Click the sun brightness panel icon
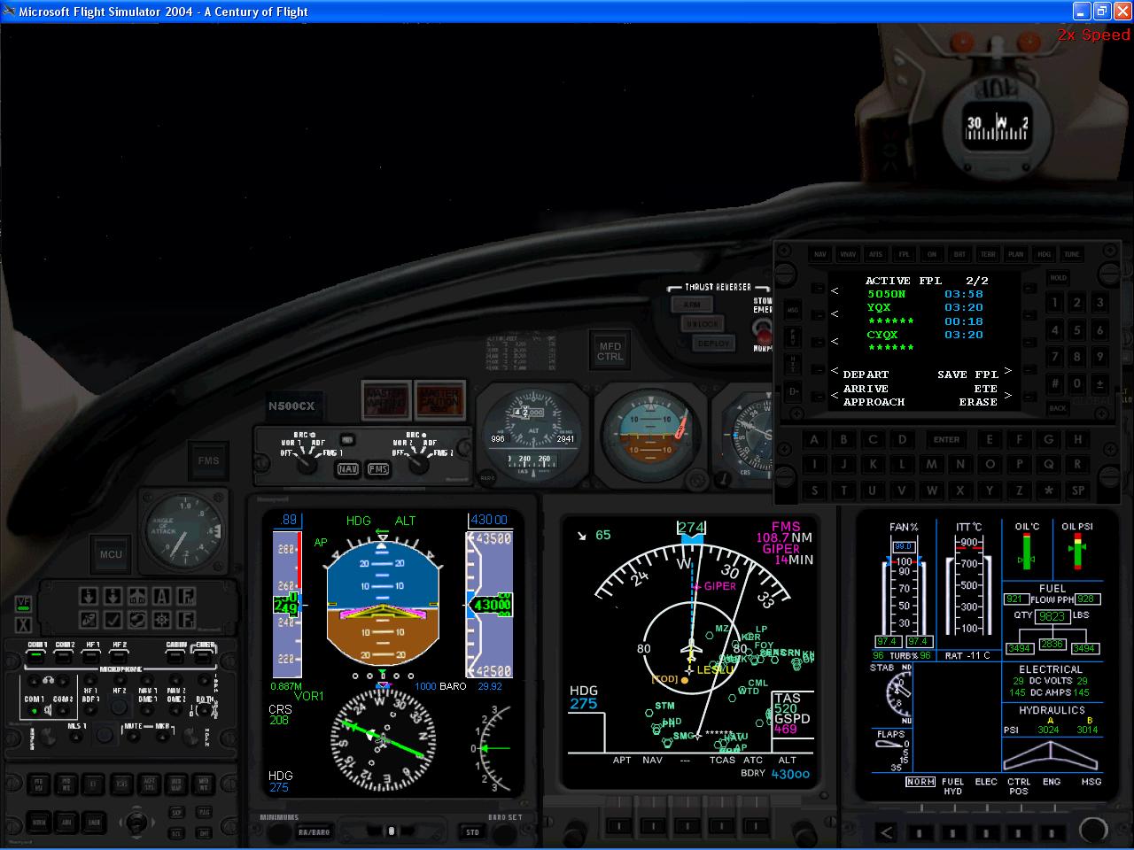The height and width of the screenshot is (850, 1134). 161,620
